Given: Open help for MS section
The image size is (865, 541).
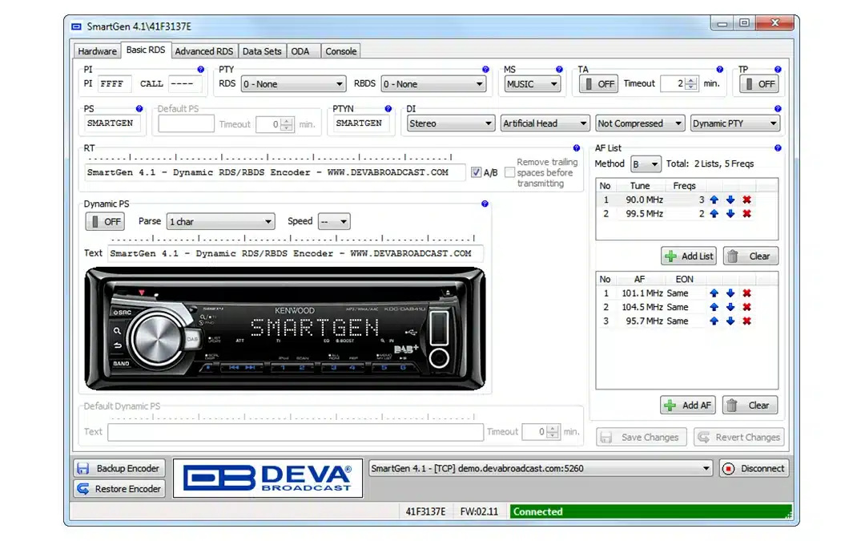Looking at the screenshot, I should tap(559, 70).
